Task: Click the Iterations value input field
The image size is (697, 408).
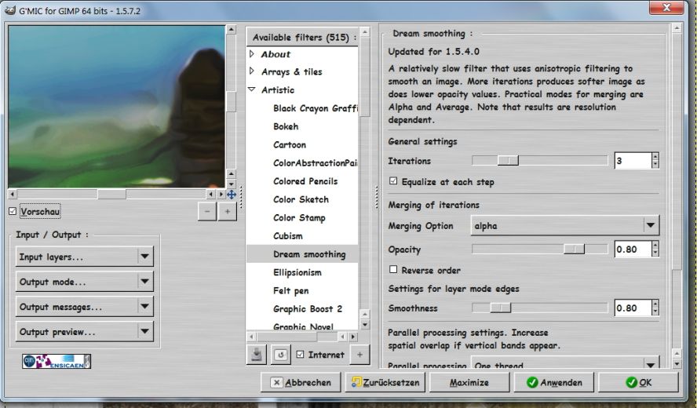Action: [x=632, y=161]
